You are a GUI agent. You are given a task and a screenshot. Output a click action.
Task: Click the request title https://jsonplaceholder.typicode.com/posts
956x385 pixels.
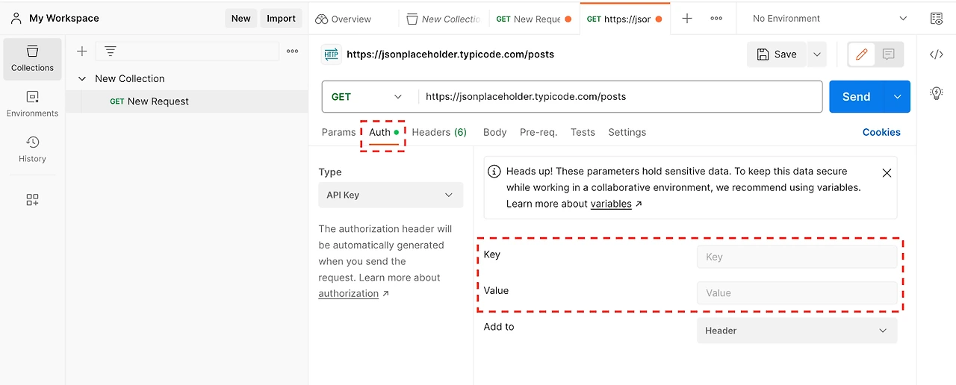[450, 54]
